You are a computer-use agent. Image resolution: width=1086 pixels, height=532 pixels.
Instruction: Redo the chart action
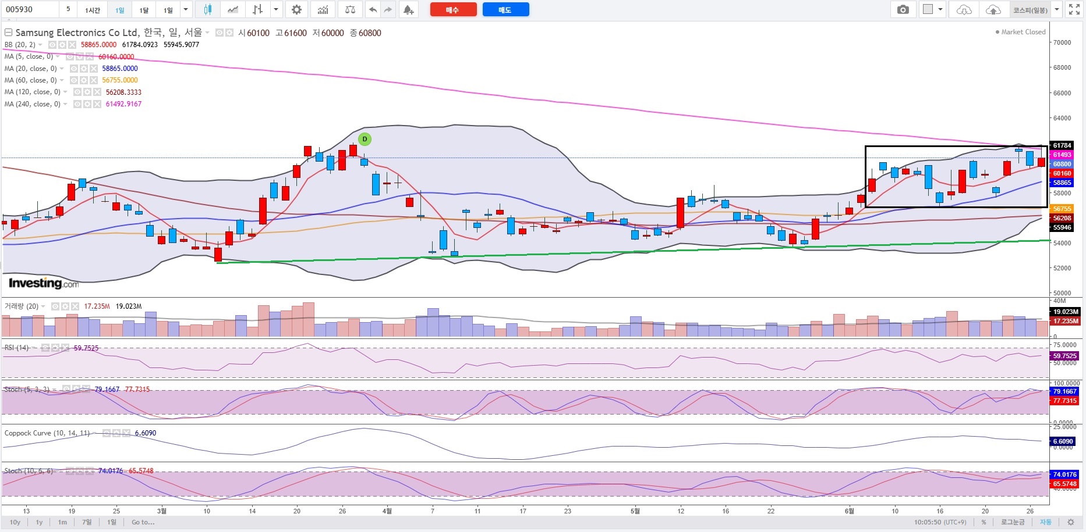click(388, 9)
